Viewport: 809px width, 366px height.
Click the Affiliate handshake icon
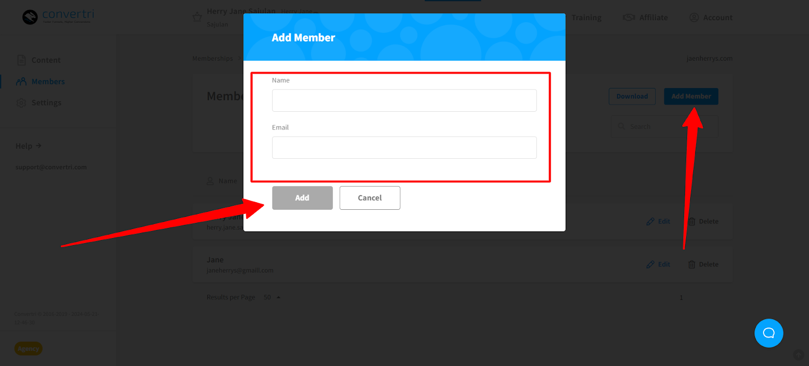pos(629,17)
